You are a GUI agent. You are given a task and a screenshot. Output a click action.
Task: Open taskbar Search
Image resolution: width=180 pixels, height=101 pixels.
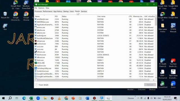10,98
